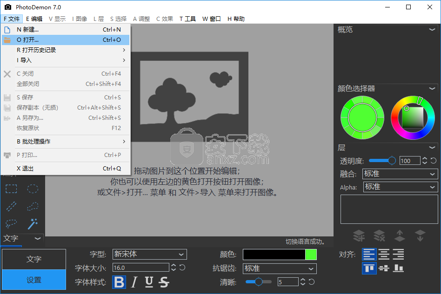The width and height of the screenshot is (441, 294).
Task: Move layer down with arrow icon
Action: click(420, 236)
